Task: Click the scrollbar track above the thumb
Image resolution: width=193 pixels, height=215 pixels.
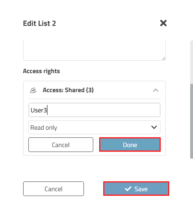Action: pos(191,62)
